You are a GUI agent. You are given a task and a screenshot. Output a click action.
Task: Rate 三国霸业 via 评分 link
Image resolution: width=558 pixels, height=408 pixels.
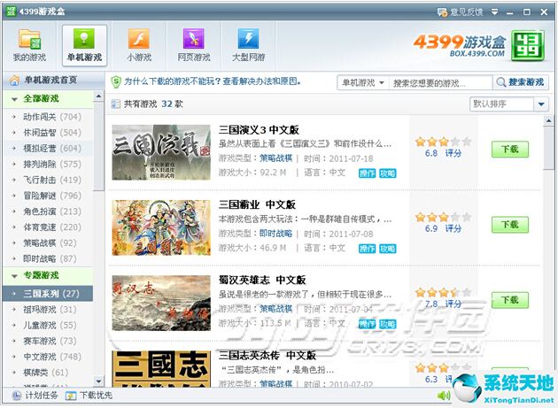point(453,228)
